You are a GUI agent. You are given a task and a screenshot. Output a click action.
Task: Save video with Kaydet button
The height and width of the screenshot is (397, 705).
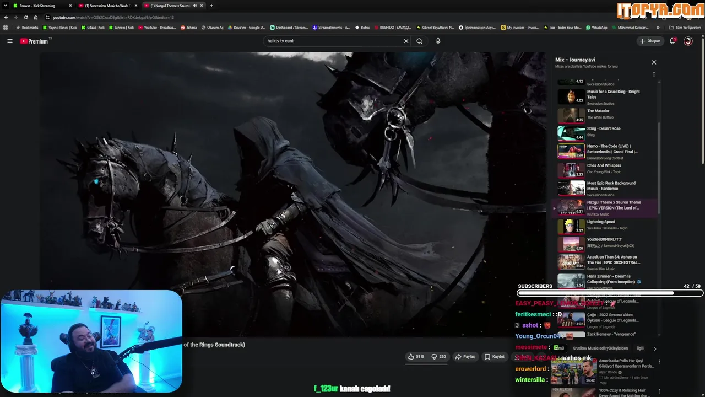pos(495,357)
